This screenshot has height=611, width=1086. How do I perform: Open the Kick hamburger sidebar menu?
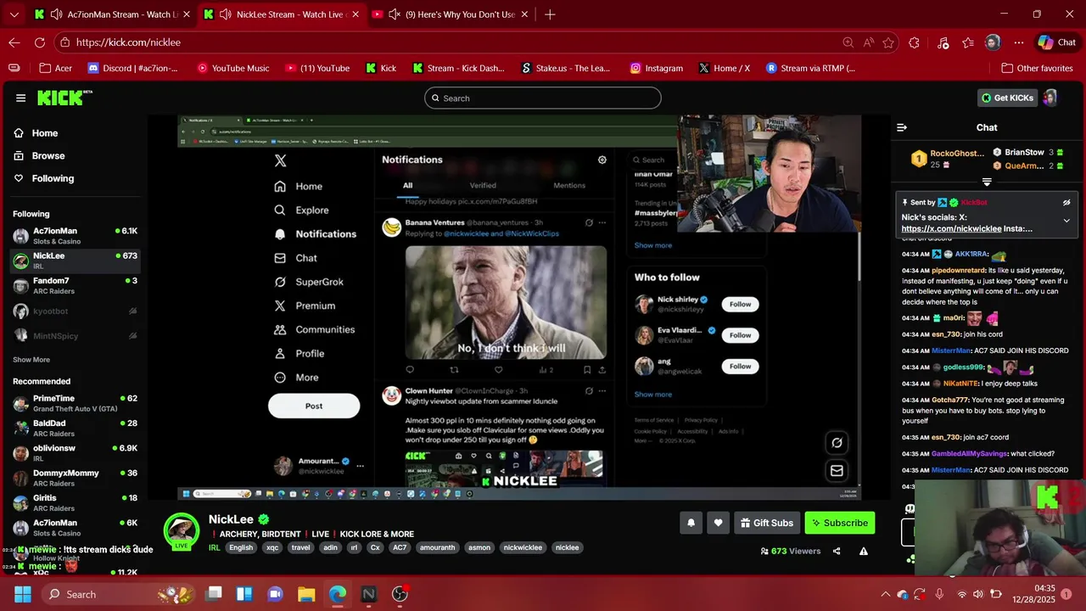[x=20, y=98]
